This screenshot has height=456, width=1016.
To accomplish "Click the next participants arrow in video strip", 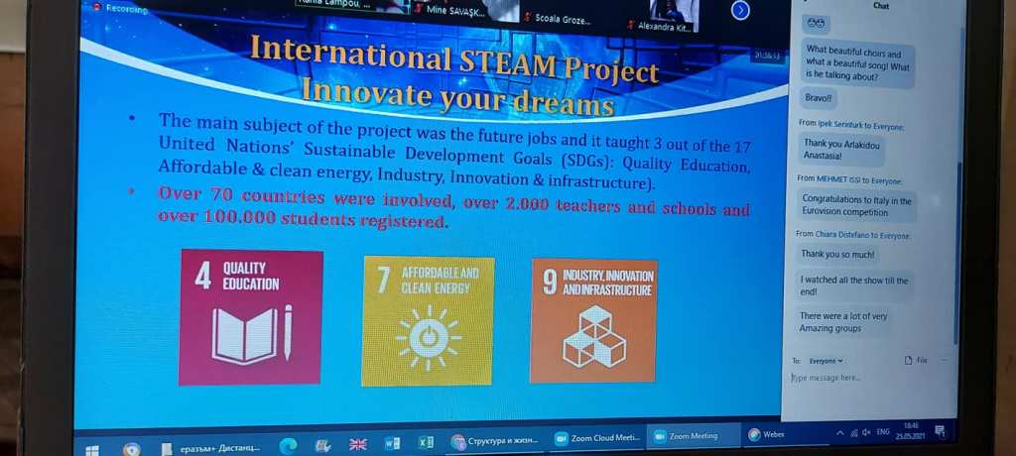I will [741, 10].
